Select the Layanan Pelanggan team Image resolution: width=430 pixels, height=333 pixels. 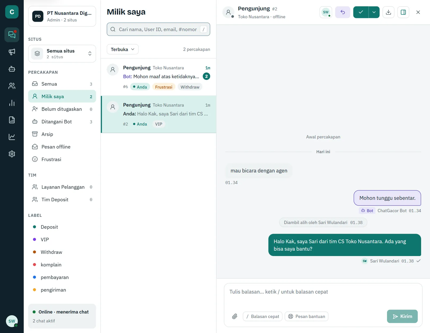coord(62,187)
